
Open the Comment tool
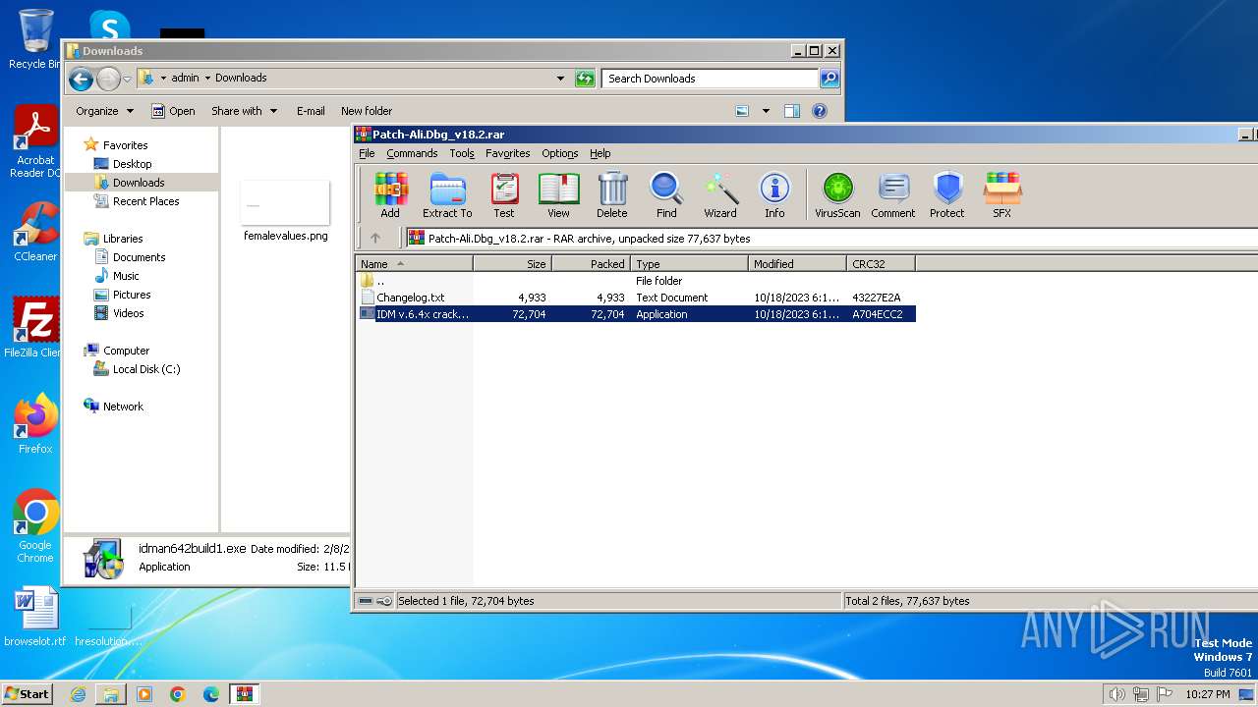click(x=893, y=194)
